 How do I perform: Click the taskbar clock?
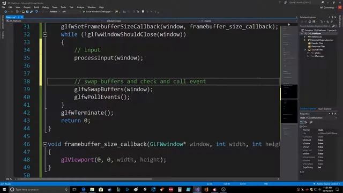click(327, 189)
